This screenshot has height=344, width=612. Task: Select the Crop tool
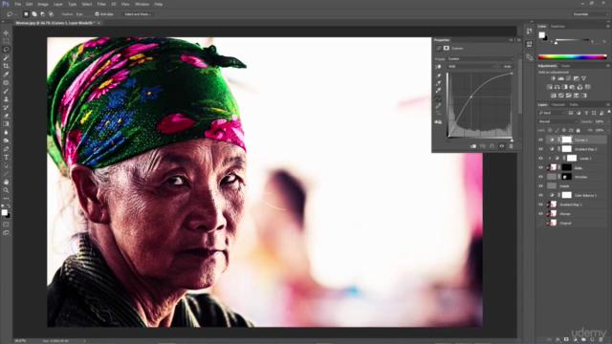tap(6, 66)
